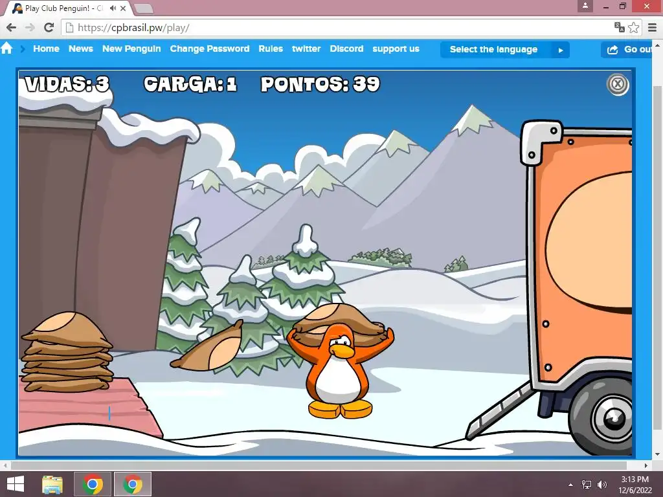Image resolution: width=663 pixels, height=497 pixels.
Task: Open the Windows Start menu
Action: tap(16, 484)
